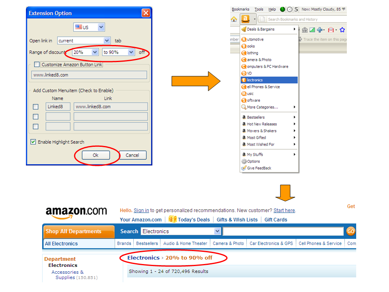Enable Customize Amazon Button Link checkbox
Screen dimensions: 389x292
[37, 64]
